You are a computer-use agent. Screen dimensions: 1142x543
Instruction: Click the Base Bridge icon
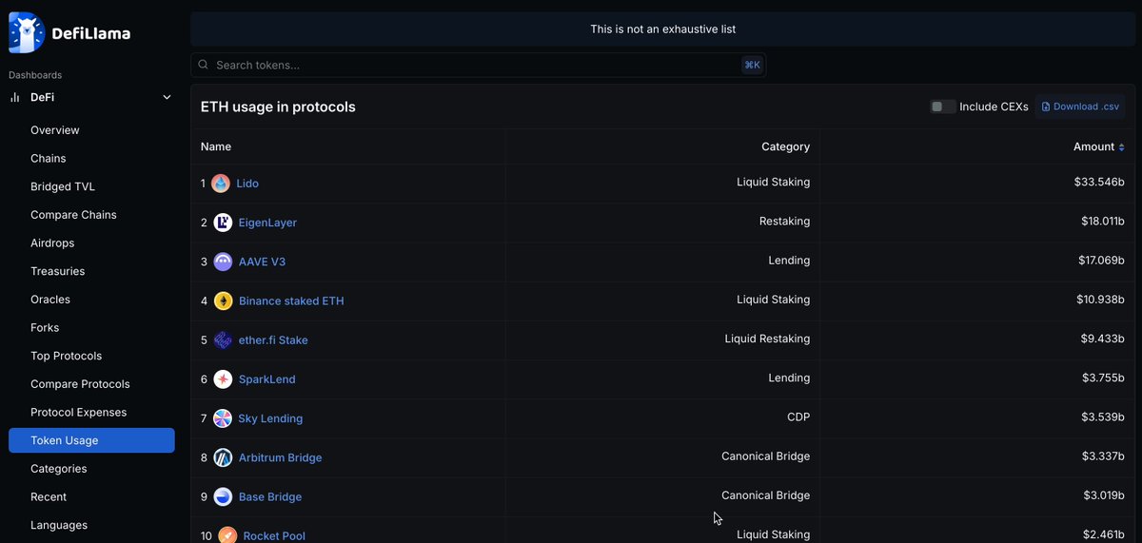(x=223, y=496)
